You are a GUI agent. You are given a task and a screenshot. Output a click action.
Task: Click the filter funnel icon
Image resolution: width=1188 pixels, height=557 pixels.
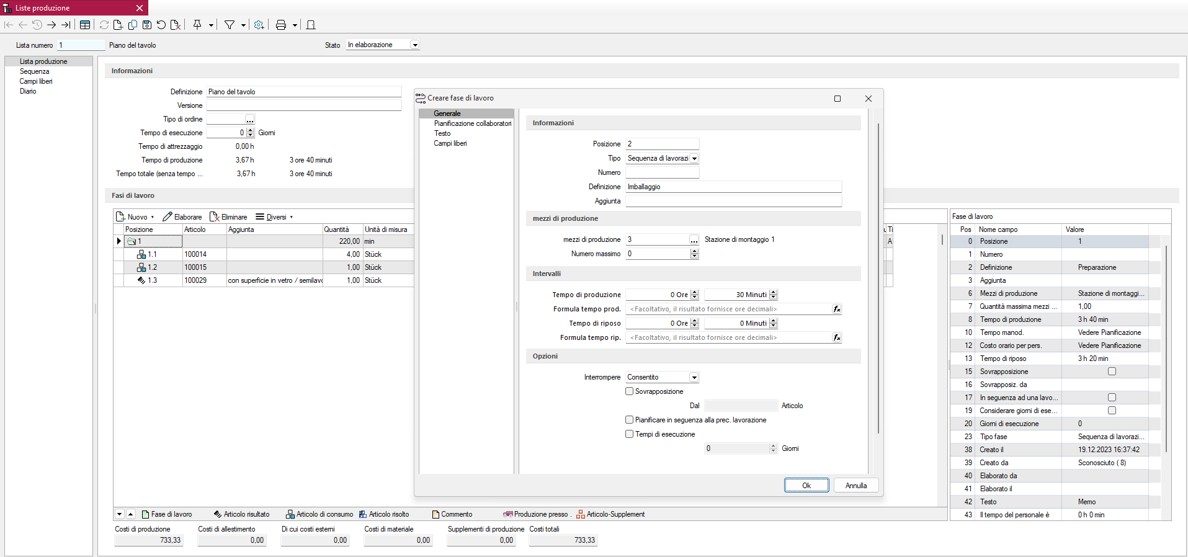tap(230, 25)
